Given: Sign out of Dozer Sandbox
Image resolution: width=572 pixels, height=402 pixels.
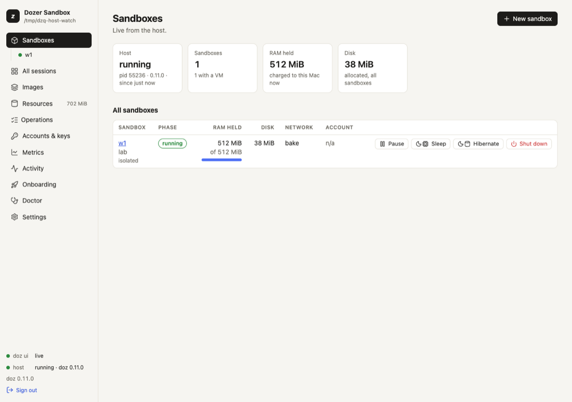Looking at the screenshot, I should pos(22,390).
